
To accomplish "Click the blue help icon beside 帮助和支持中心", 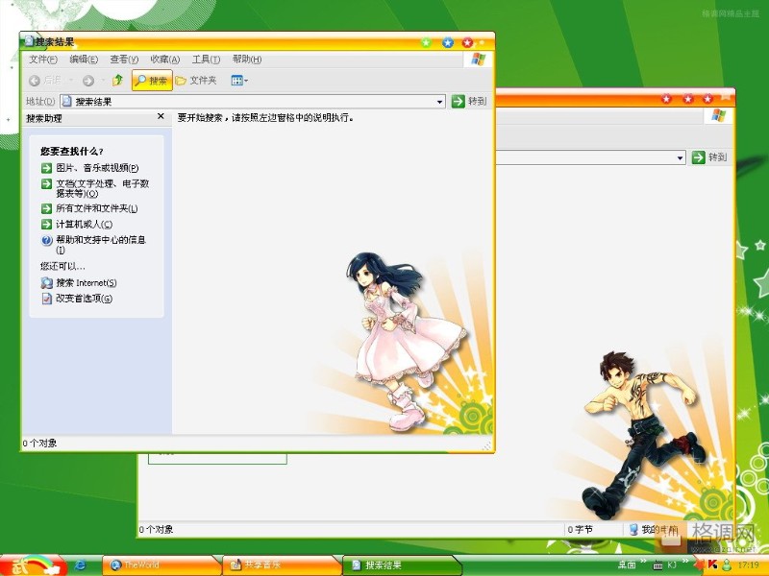I will (46, 240).
